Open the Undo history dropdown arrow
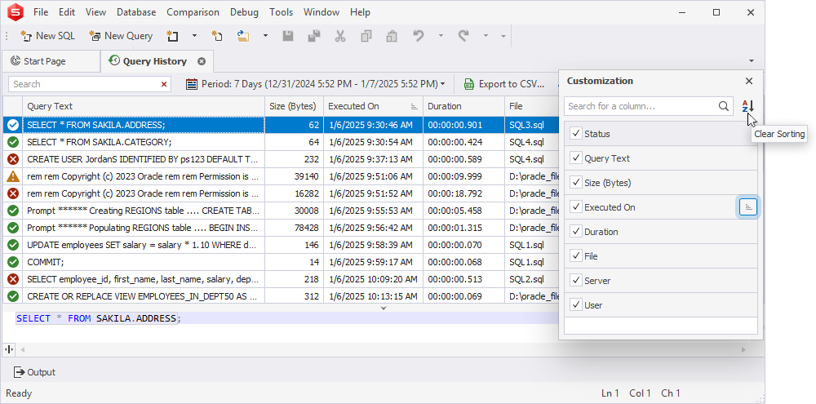 (x=441, y=36)
